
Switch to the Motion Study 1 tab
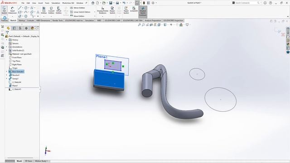click(41, 161)
